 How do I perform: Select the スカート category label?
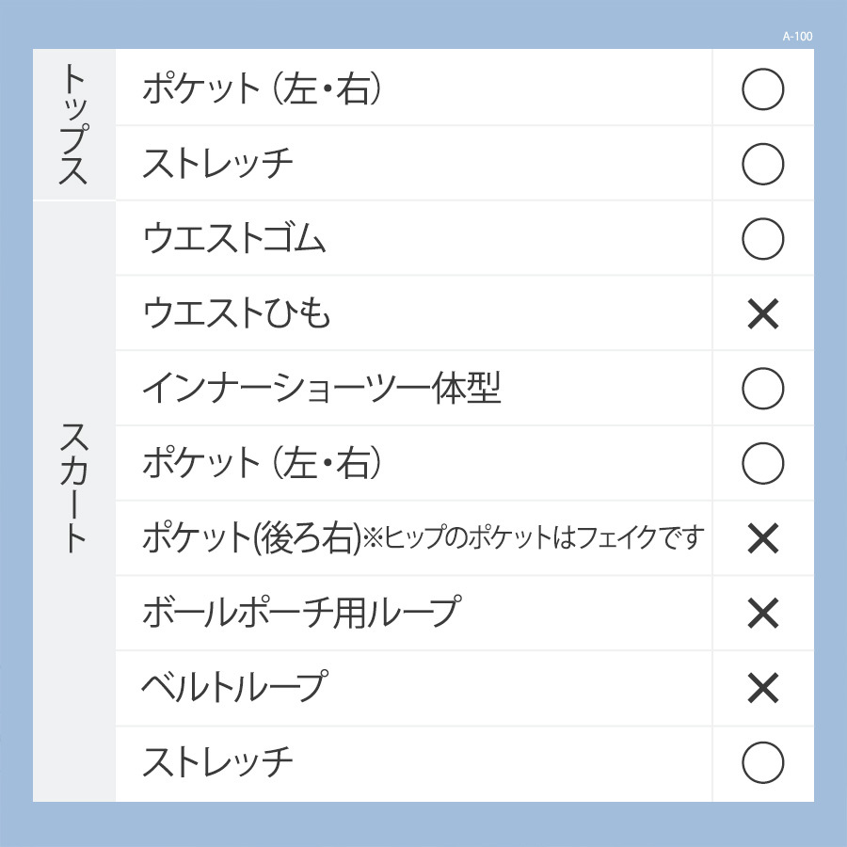[74, 488]
